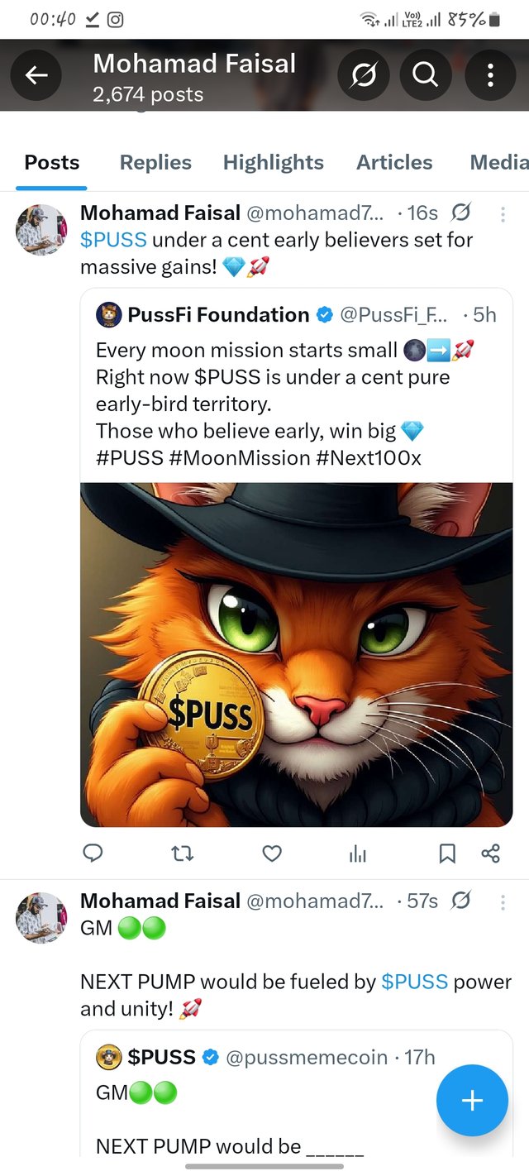The image size is (529, 1176).
Task: Open the quoted PussFi Foundation post
Action: [x=296, y=389]
